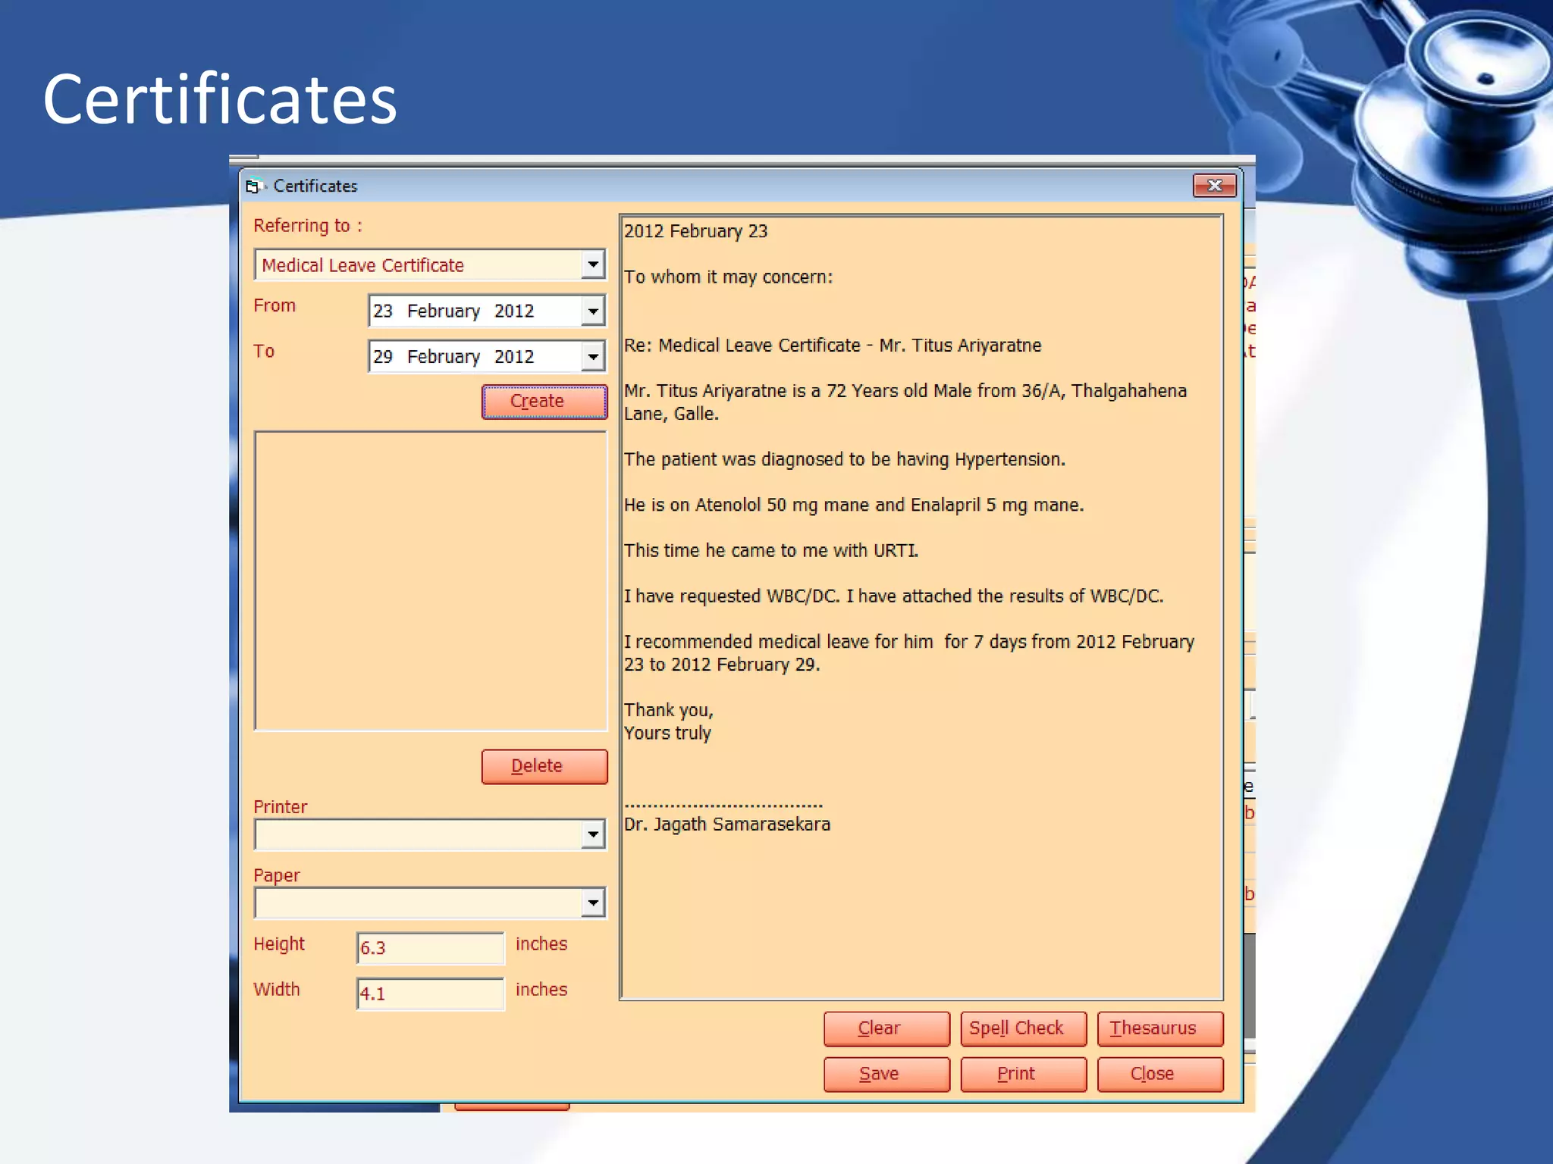This screenshot has width=1553, height=1164.
Task: Click the 'Referring to :' label
Action: coord(308,226)
